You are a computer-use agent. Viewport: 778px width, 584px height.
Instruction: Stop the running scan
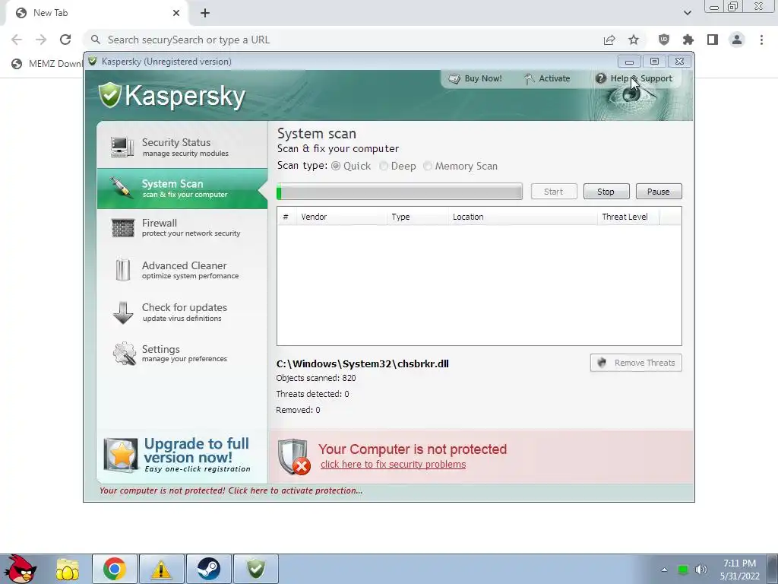606,192
